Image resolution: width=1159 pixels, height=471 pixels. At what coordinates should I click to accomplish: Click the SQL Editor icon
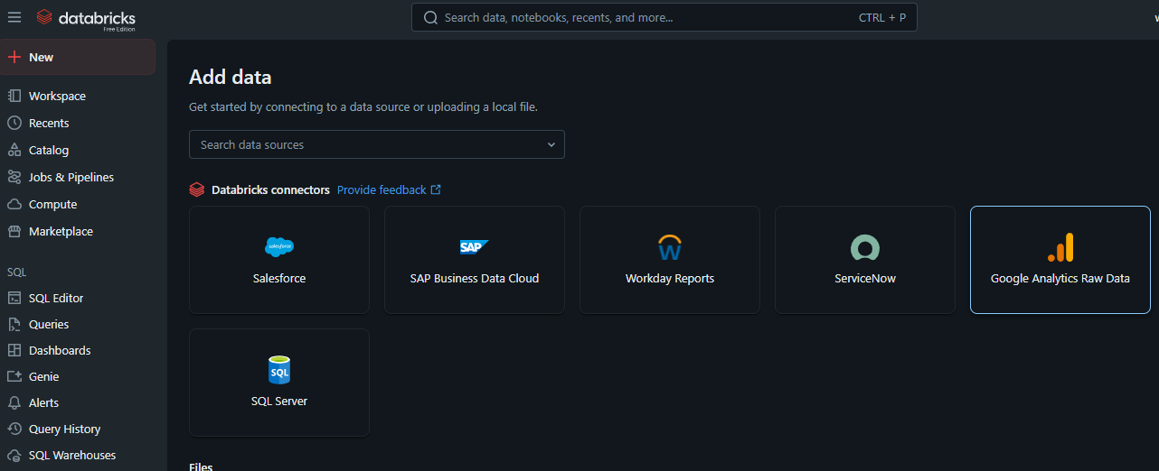click(14, 298)
